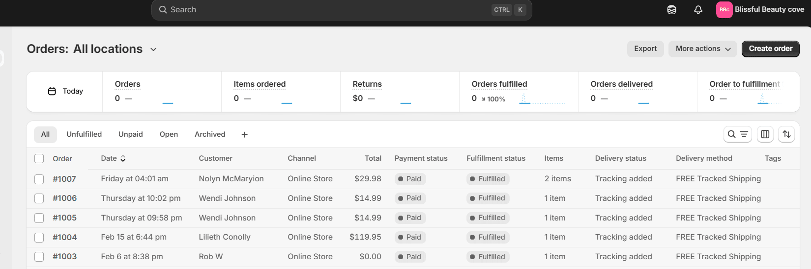
Task: Add a new view plus icon
Action: click(x=244, y=135)
